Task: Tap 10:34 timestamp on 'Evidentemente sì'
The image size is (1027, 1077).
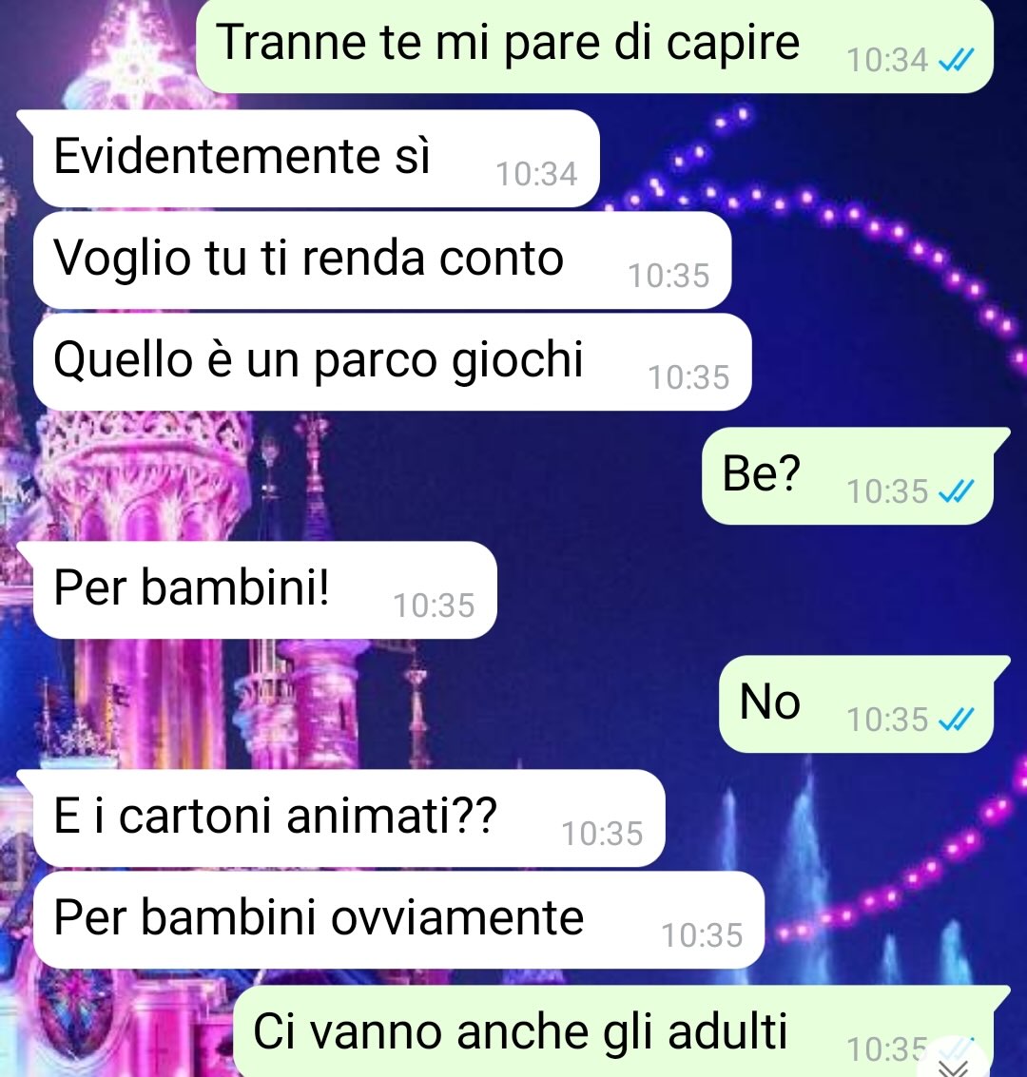Action: coord(536,175)
